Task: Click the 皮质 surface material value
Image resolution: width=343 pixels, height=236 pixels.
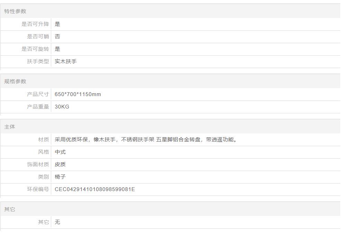Action: (x=60, y=164)
